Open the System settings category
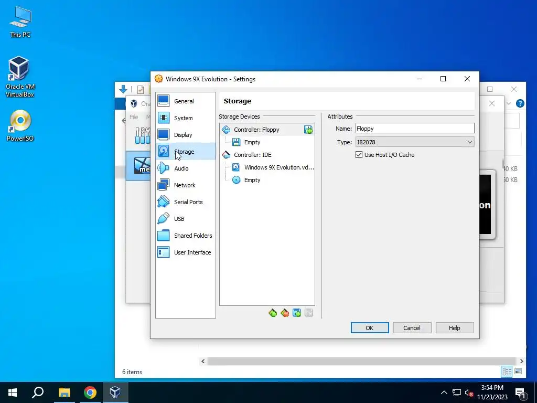 [185, 118]
